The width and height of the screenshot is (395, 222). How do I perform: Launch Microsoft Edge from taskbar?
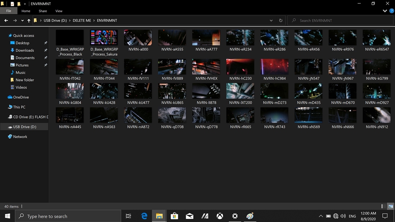(x=144, y=216)
